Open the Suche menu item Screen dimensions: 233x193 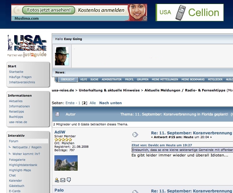94,80
